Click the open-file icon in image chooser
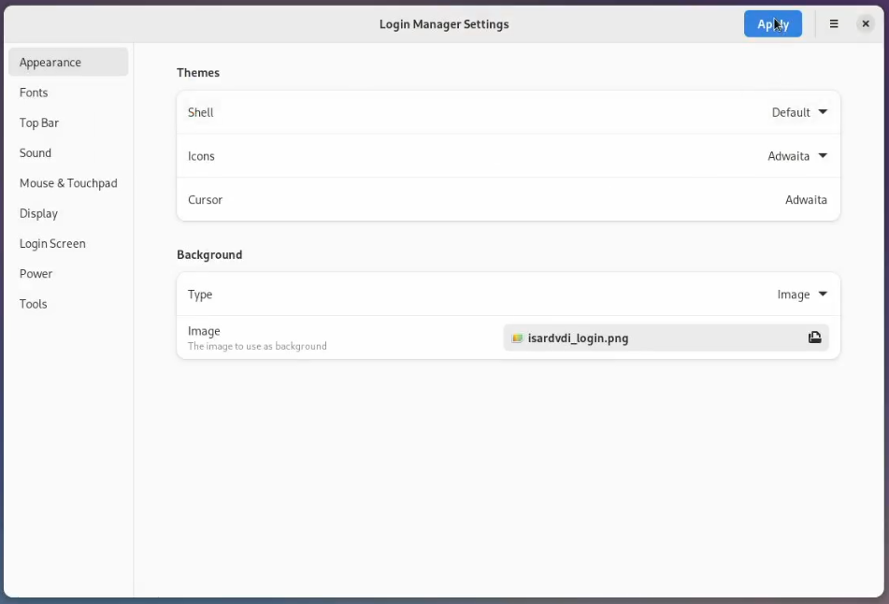The image size is (889, 604). pyautogui.click(x=814, y=338)
